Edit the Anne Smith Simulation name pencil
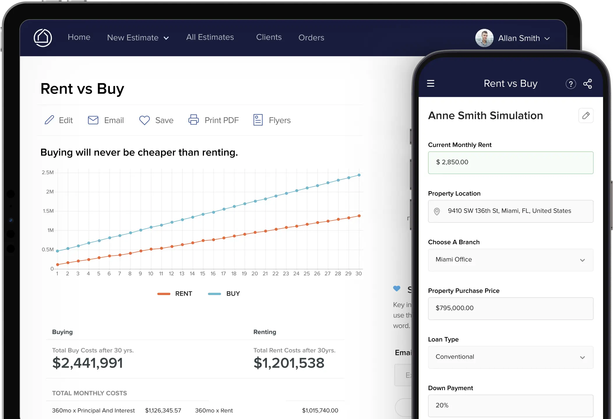The height and width of the screenshot is (419, 613). [x=586, y=116]
